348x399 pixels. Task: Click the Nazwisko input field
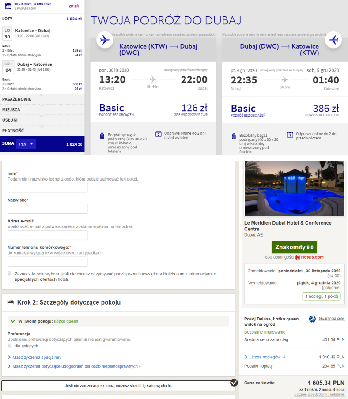[x=48, y=209]
